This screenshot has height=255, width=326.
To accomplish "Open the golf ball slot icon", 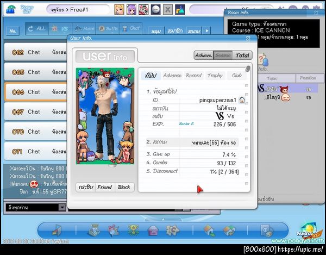I will coord(155,10).
